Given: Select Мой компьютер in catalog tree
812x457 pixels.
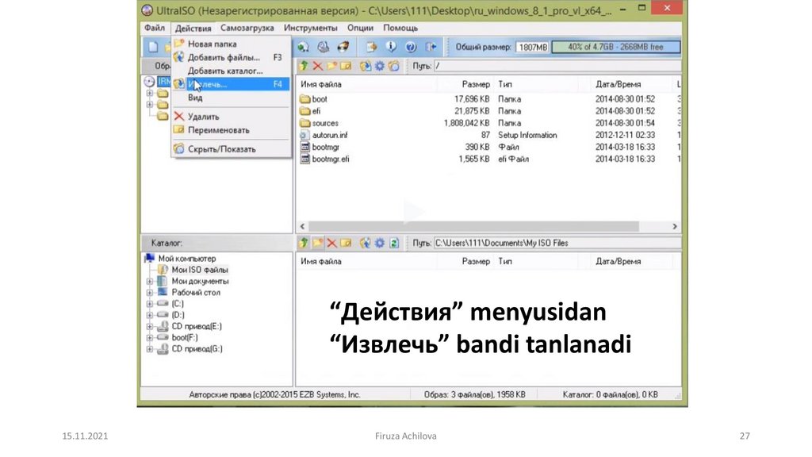Looking at the screenshot, I should click(x=187, y=259).
